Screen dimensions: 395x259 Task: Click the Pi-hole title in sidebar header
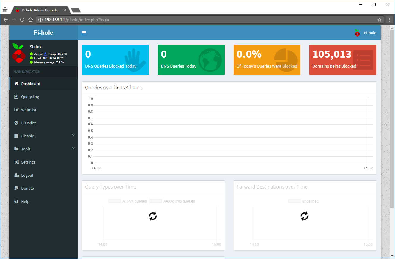point(43,33)
